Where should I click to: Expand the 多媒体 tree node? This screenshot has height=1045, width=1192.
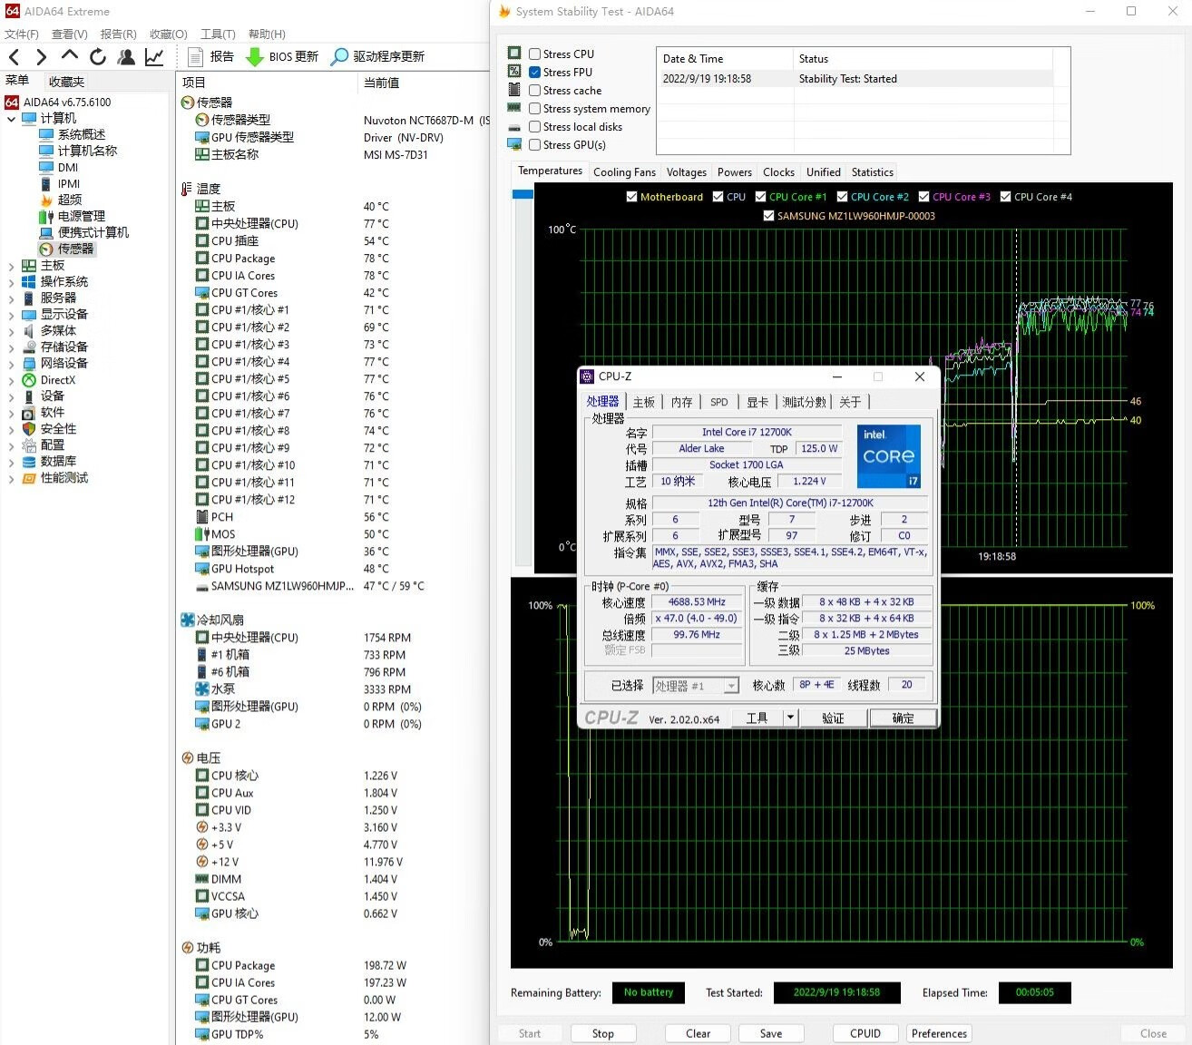click(x=11, y=331)
